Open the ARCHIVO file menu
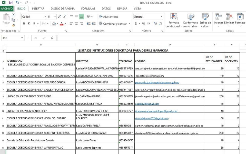 (7, 8)
